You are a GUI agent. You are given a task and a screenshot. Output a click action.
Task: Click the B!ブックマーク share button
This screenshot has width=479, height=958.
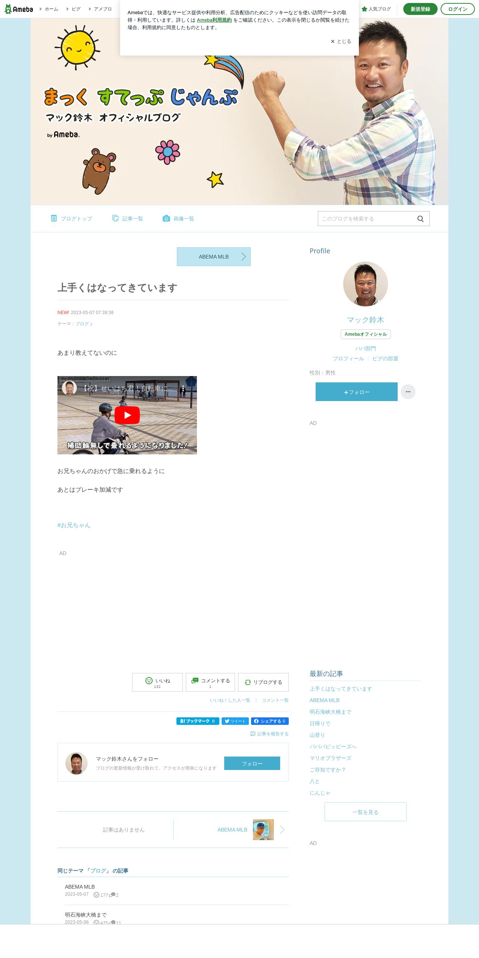point(198,721)
